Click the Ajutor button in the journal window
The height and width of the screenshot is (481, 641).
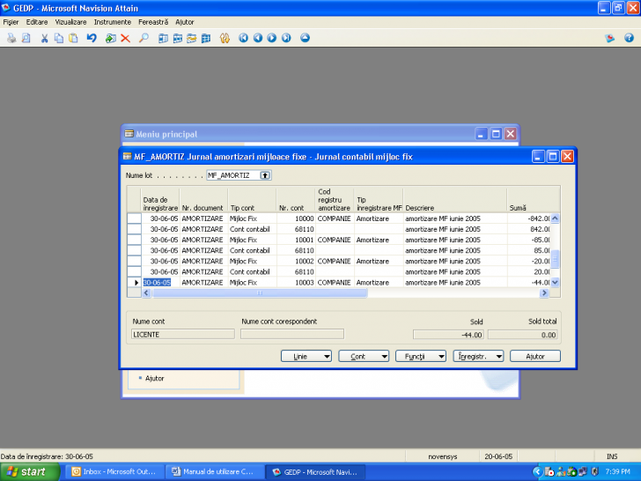pos(535,356)
